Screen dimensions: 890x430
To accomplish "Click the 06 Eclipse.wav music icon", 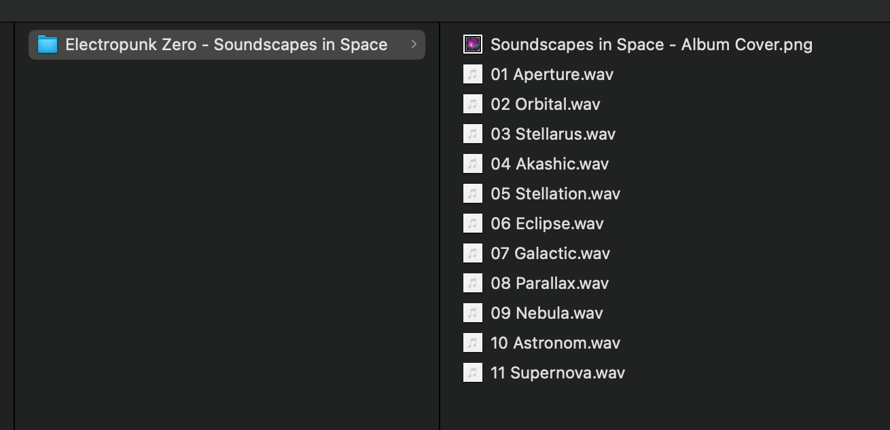I will pos(473,224).
